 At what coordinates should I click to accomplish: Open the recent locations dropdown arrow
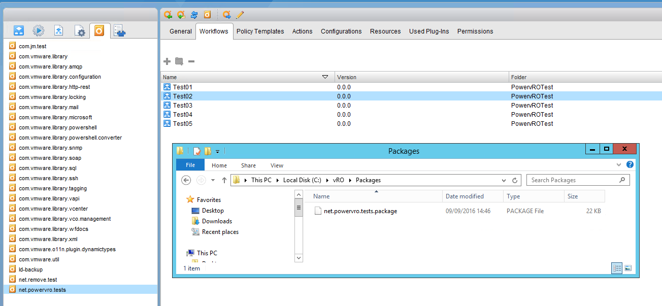pyautogui.click(x=213, y=180)
